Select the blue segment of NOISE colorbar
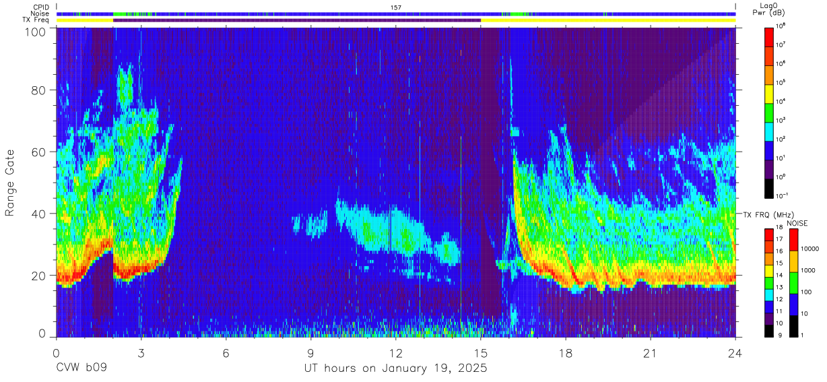Viewport: 827px width, 382px height. tap(793, 305)
